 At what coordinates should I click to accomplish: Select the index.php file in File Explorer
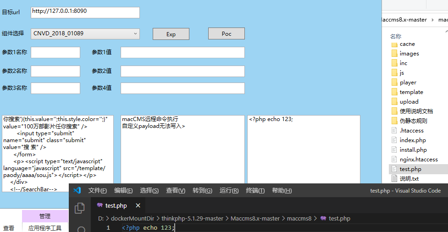pos(413,140)
